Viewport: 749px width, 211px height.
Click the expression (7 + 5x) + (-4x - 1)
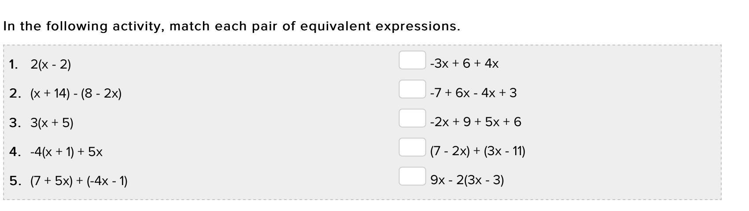(x=79, y=181)
